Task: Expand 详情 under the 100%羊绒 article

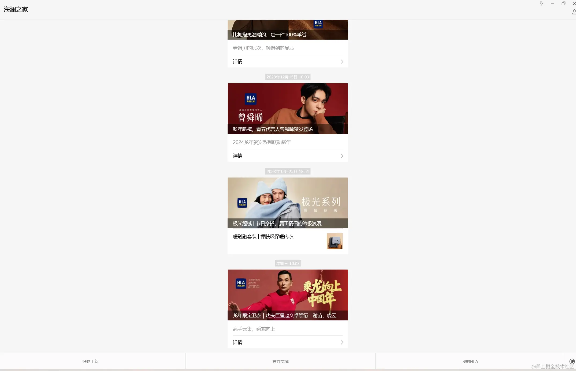Action: [288, 62]
